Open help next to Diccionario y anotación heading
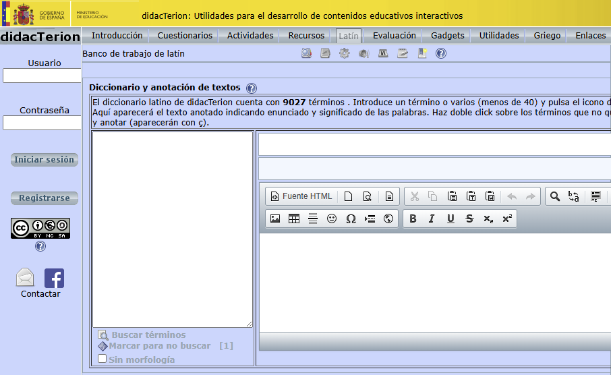Viewport: 611px width, 375px height. 252,88
